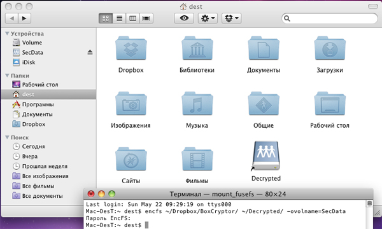Click the Terminal window title bar

[228, 194]
